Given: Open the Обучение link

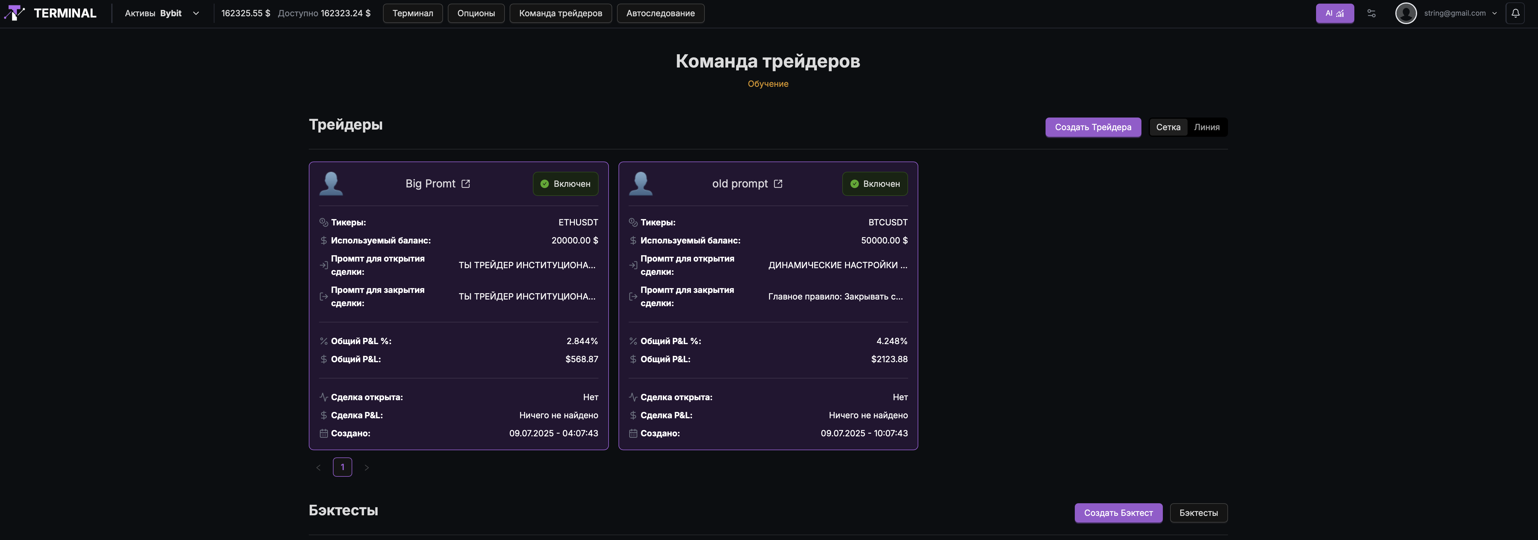Looking at the screenshot, I should [x=768, y=83].
